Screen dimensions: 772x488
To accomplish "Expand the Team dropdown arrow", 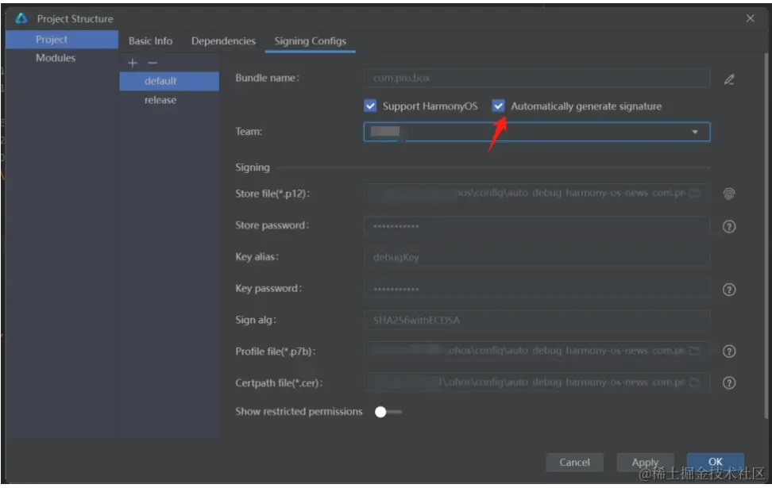I will (x=695, y=132).
